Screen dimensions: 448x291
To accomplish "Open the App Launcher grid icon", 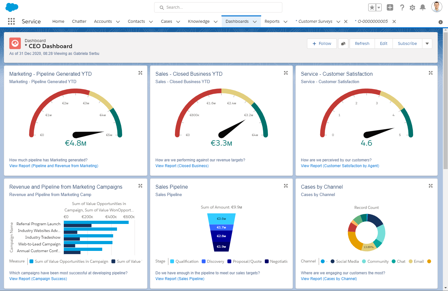I will pos(11,21).
